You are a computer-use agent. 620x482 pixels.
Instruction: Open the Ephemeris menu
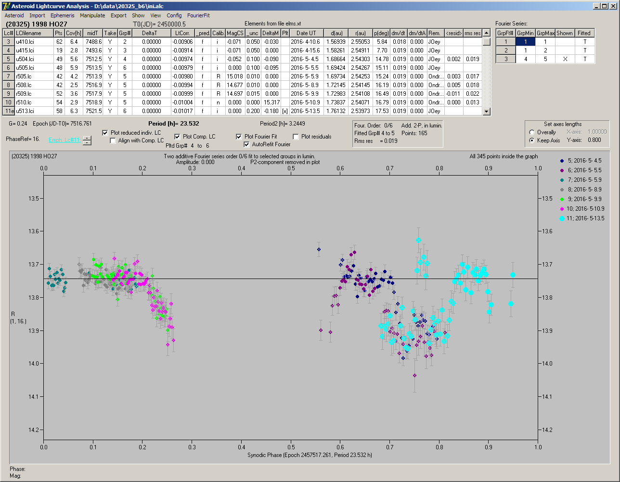(x=63, y=15)
